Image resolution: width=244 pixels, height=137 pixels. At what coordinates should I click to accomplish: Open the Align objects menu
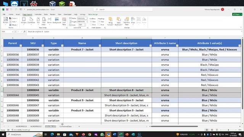(133, 21)
